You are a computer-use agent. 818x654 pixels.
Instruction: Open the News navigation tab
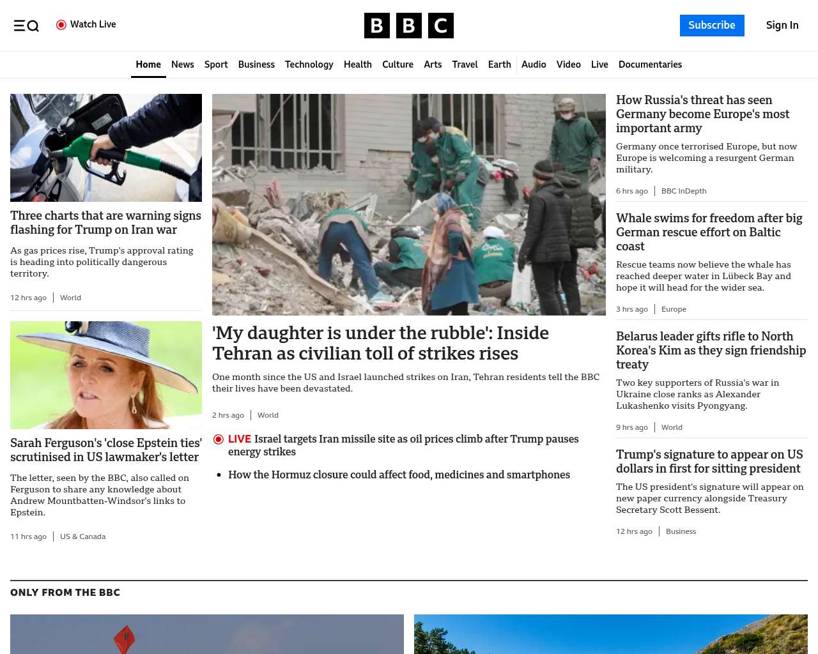pyautogui.click(x=182, y=65)
